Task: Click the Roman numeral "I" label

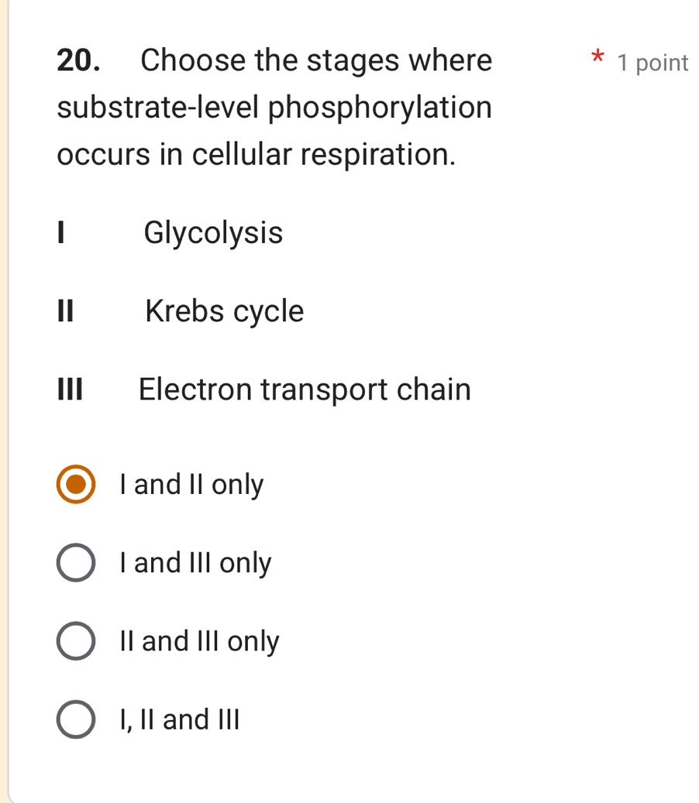Action: [62, 233]
